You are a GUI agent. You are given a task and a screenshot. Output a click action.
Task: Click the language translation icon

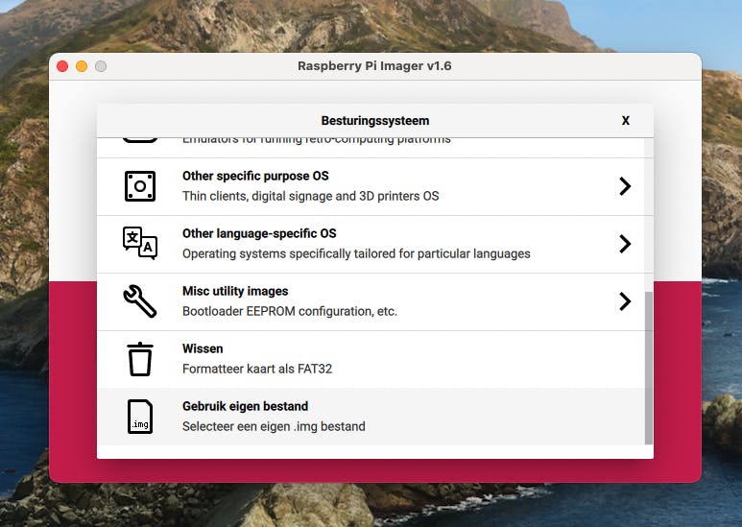coord(140,243)
